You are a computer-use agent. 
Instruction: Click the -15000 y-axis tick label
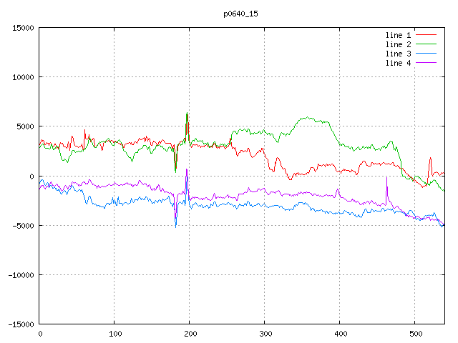click(x=20, y=324)
